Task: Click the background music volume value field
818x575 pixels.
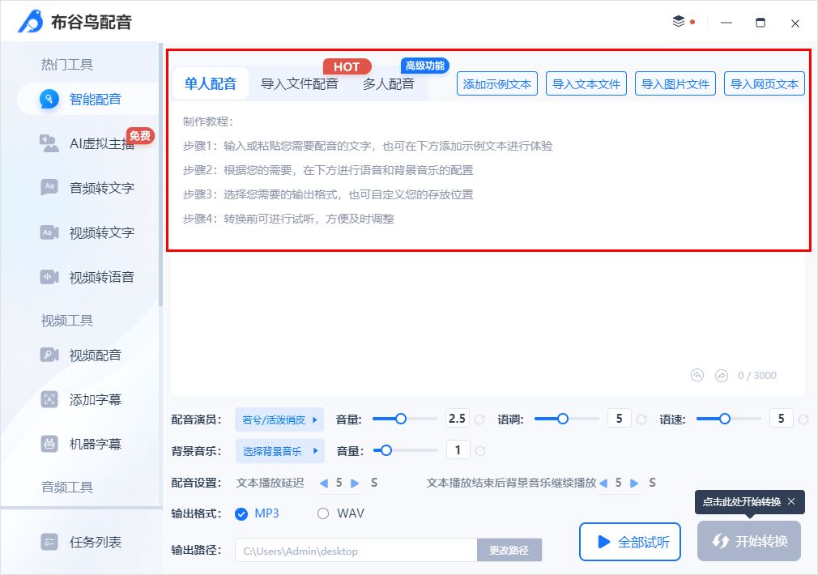Action: tap(458, 449)
